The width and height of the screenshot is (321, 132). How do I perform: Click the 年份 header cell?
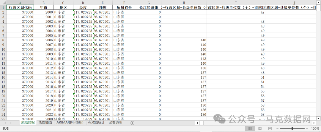(x=43, y=7)
